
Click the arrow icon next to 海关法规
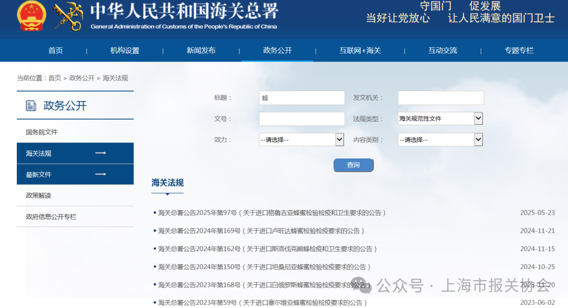pyautogui.click(x=100, y=153)
